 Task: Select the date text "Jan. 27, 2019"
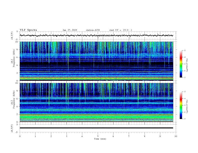pos(70,30)
